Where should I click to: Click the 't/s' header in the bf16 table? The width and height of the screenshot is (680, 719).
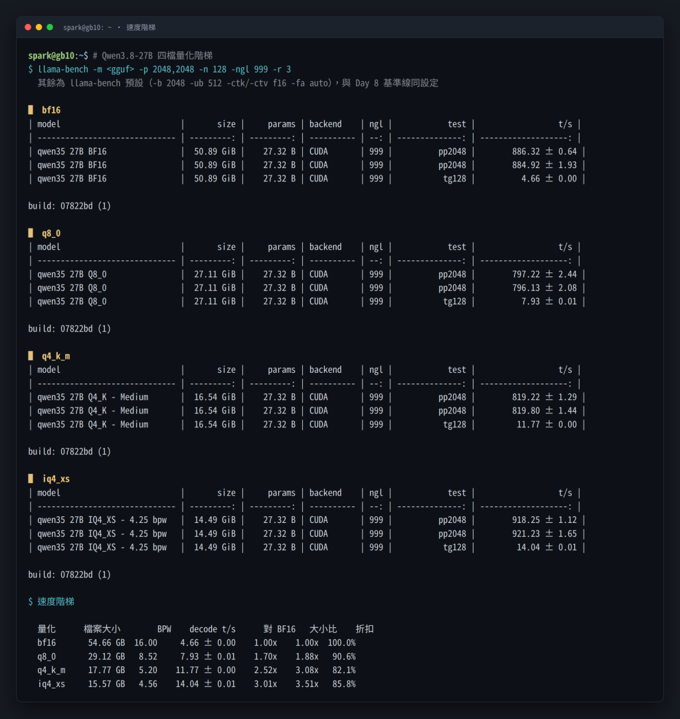(x=565, y=124)
